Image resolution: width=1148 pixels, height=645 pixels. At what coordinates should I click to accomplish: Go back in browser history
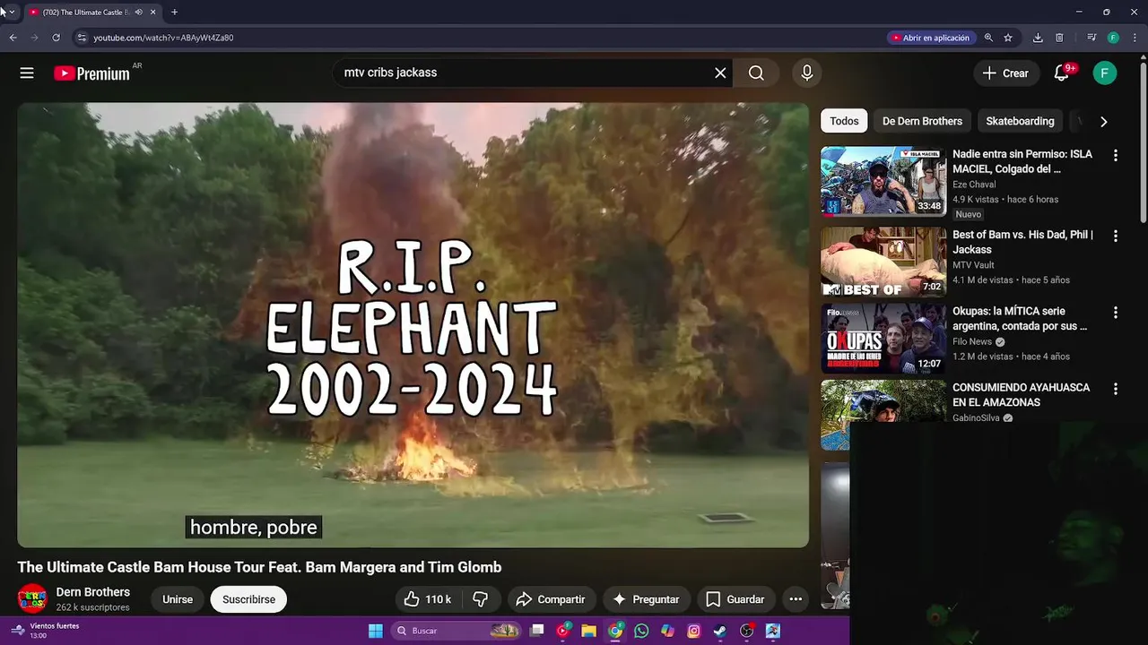coord(13,38)
